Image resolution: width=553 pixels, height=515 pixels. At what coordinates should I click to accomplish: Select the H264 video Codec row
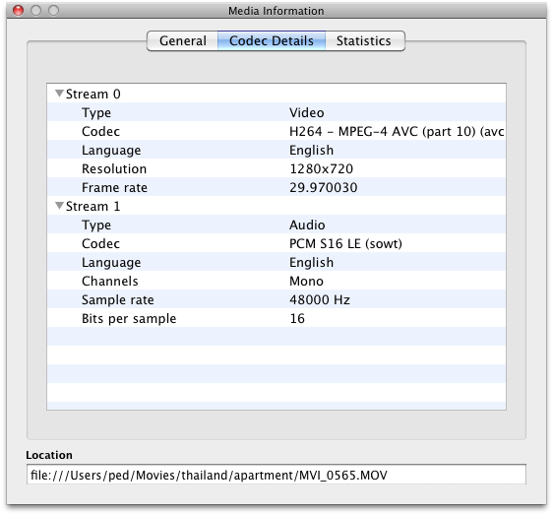pyautogui.click(x=276, y=131)
